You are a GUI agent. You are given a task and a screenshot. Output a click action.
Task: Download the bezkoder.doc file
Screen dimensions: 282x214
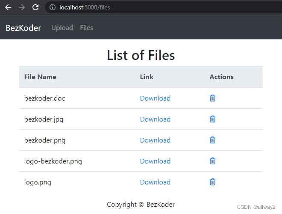pos(155,98)
